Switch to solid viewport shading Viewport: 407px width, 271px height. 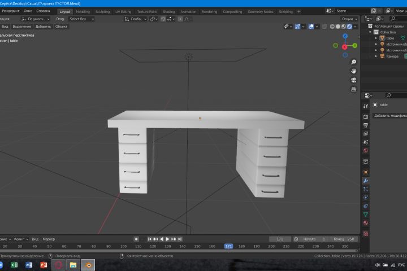337,27
